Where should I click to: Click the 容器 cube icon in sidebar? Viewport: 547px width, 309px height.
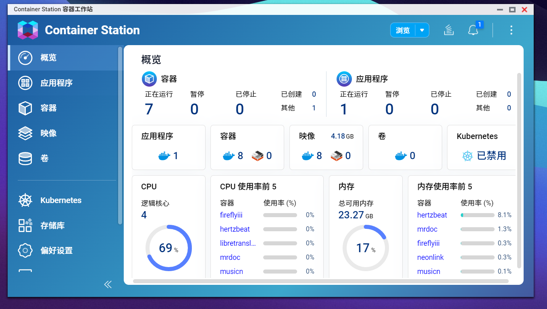25,108
